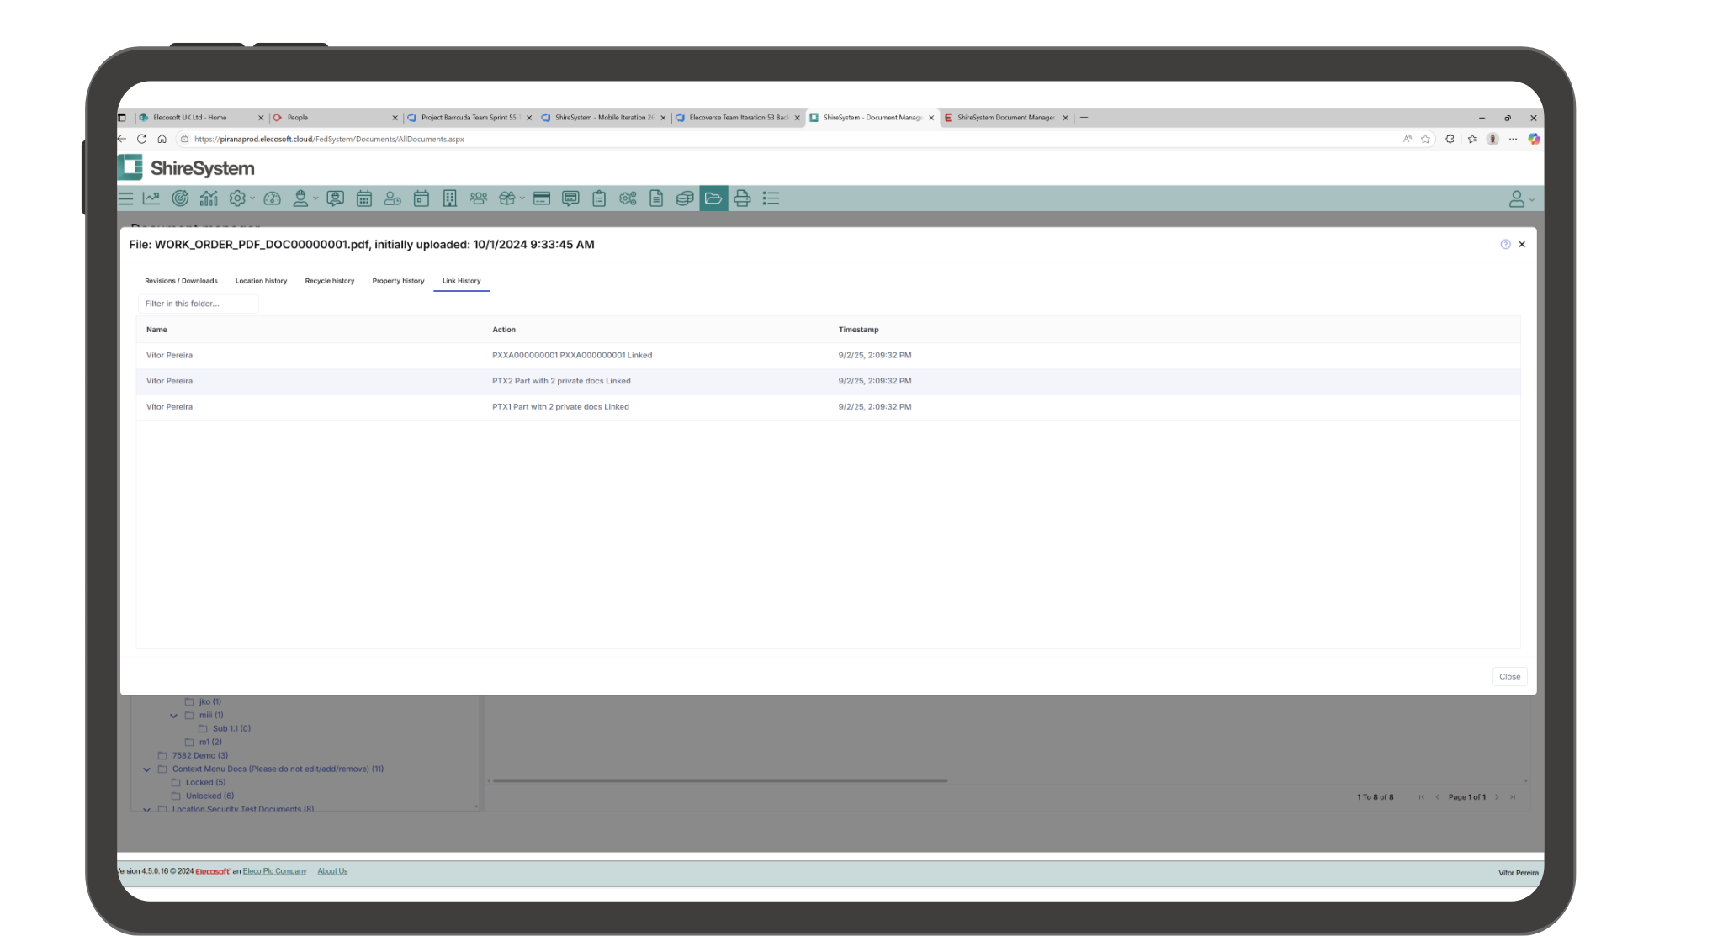
Task: Open the hamburger main menu
Action: click(x=126, y=198)
